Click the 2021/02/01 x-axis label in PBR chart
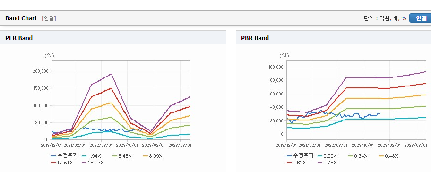The height and width of the screenshot is (172, 431). coord(310,145)
